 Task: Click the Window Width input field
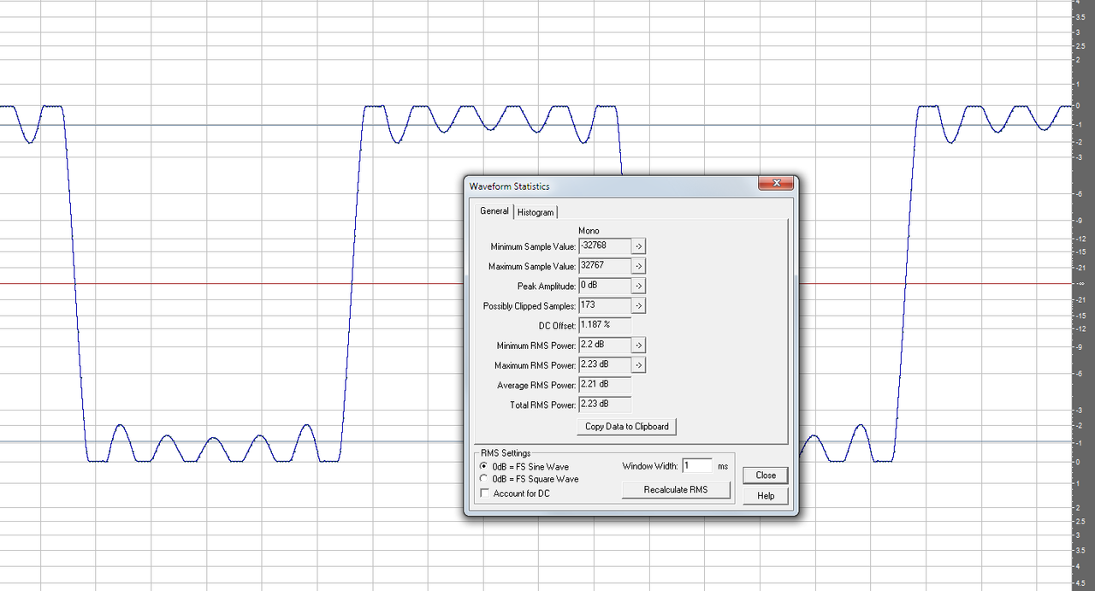[x=697, y=466]
